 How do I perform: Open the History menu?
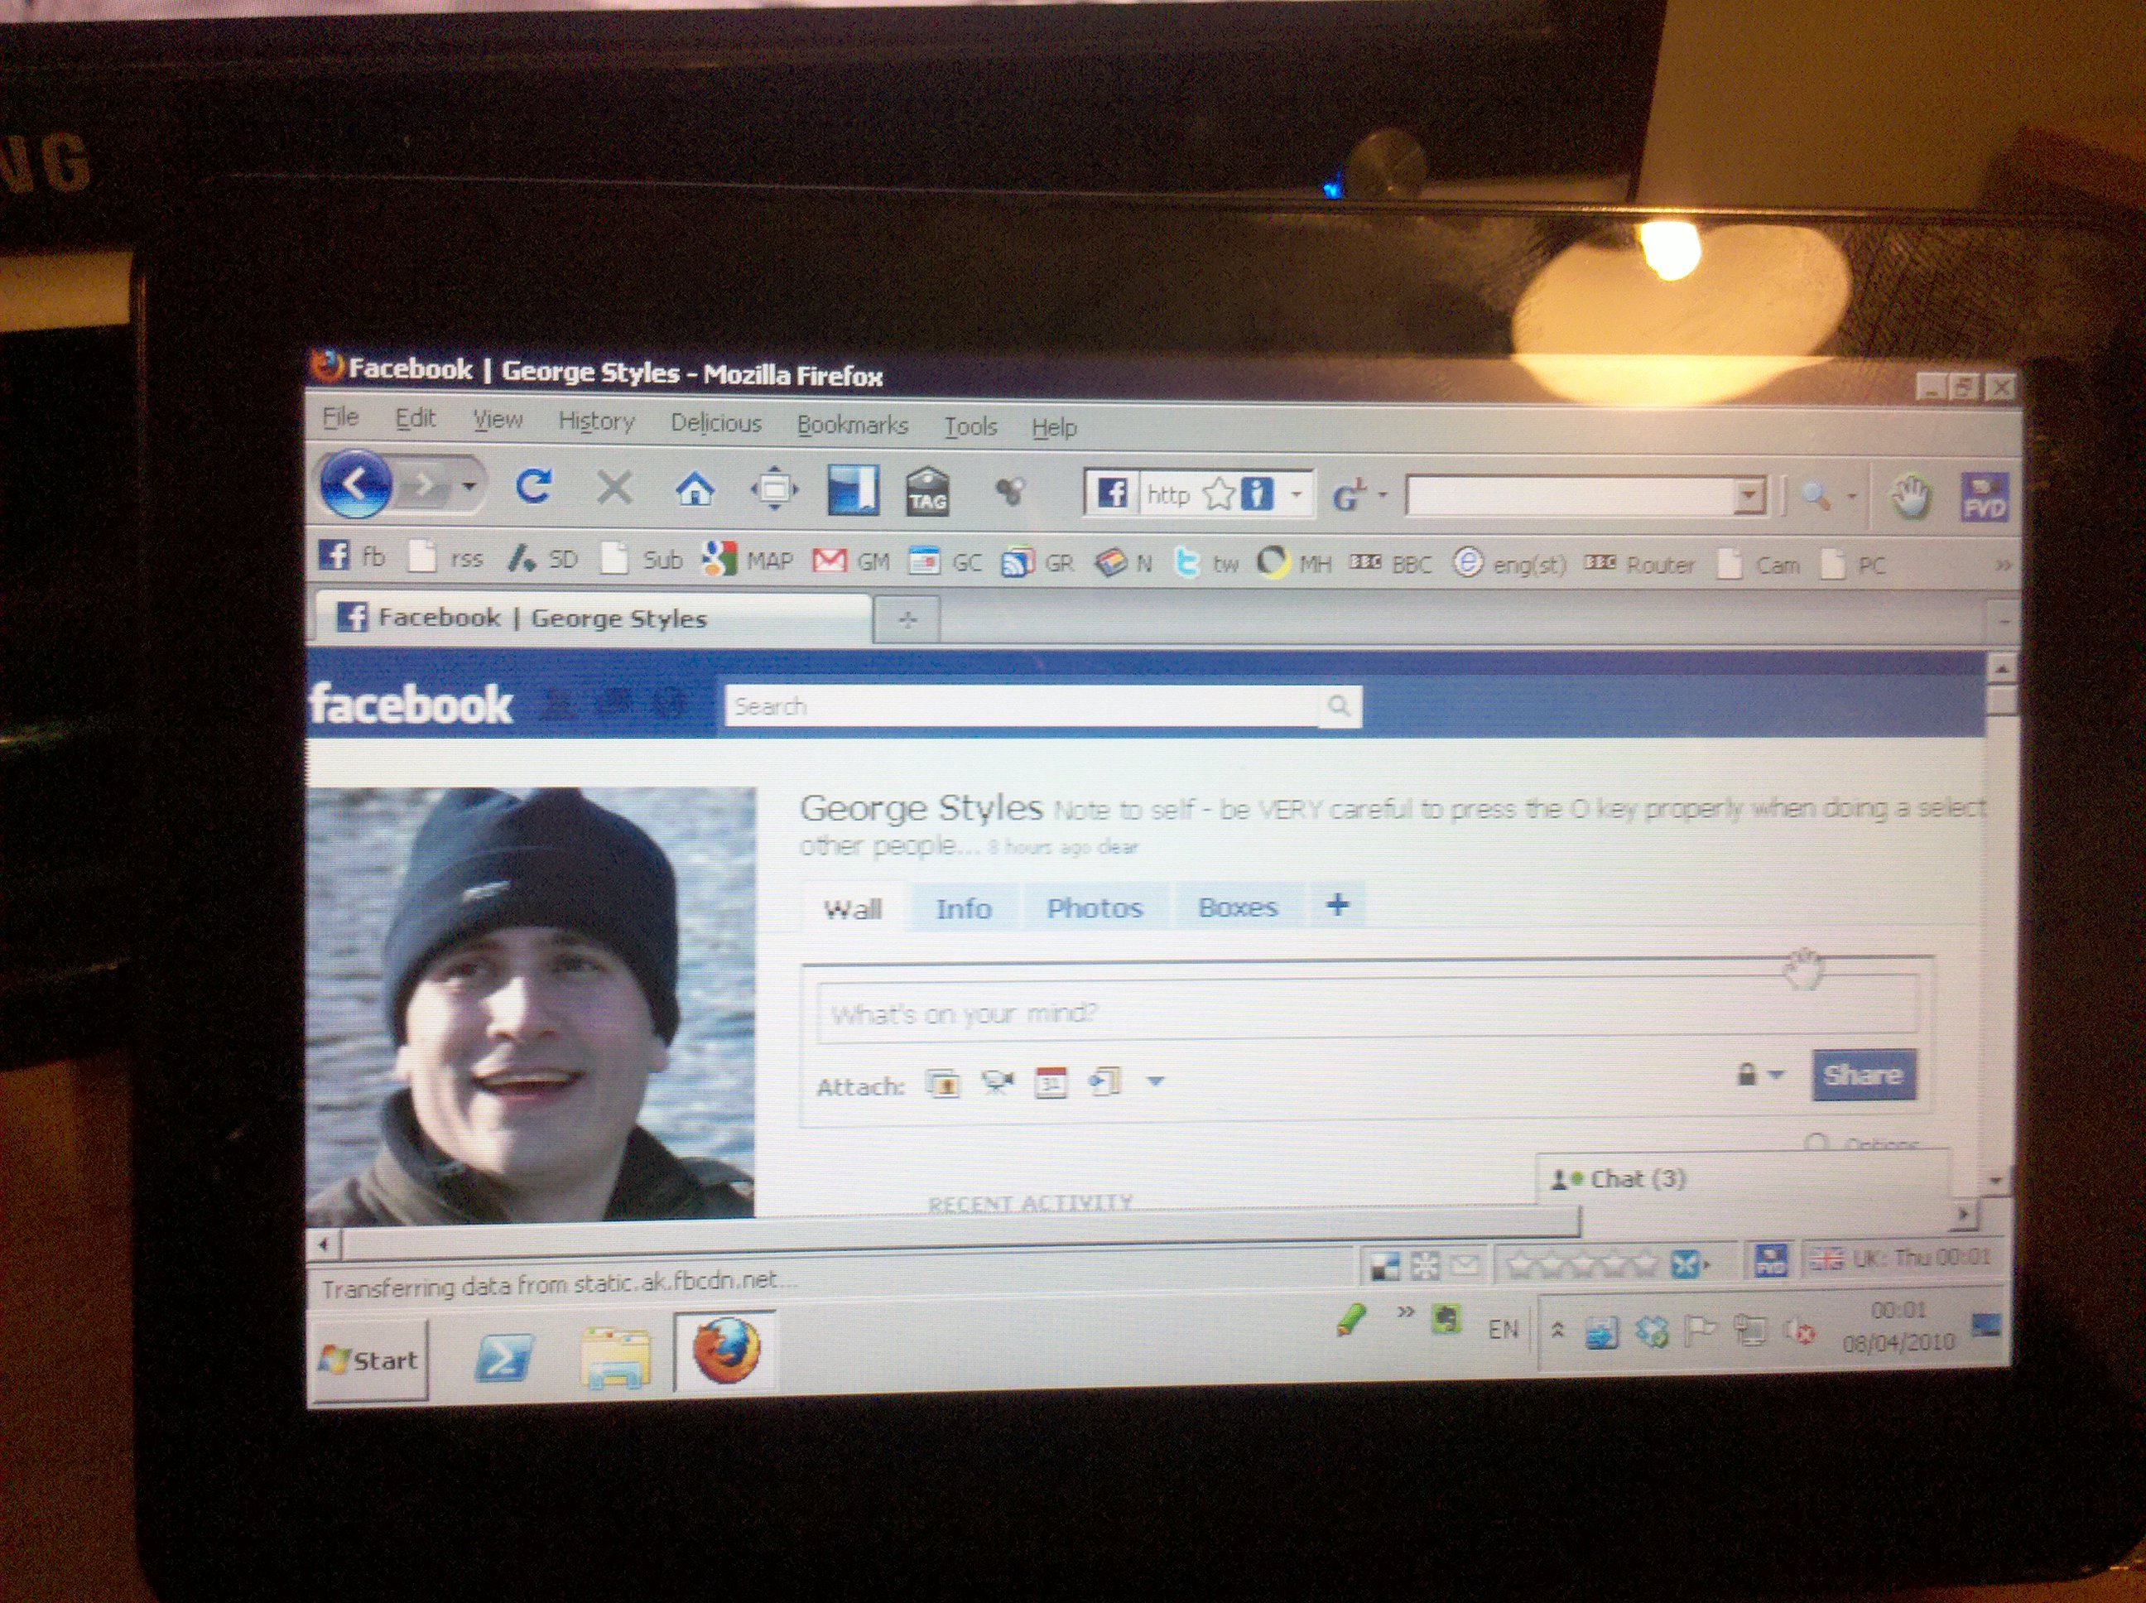[x=597, y=422]
